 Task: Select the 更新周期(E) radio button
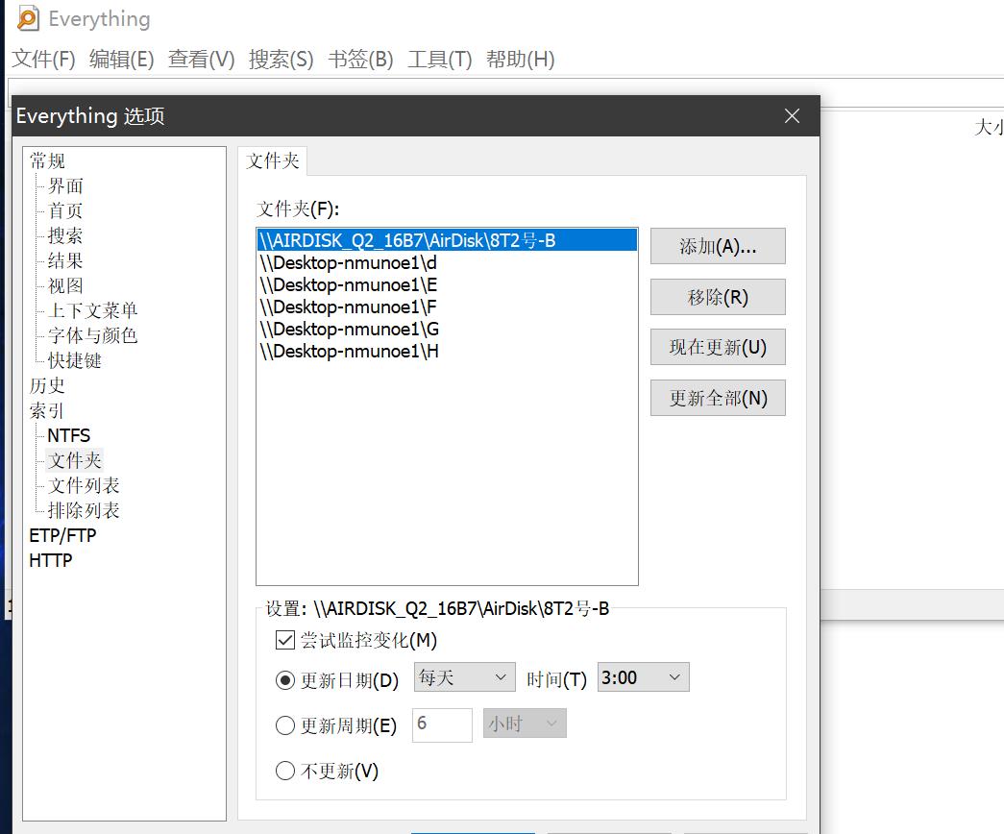coord(285,725)
